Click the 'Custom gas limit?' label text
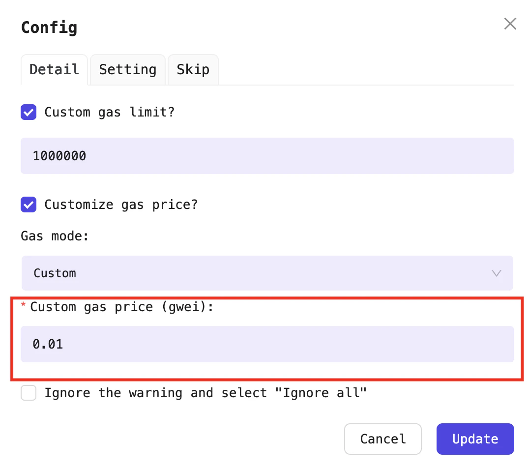Screen dimensions: 528x469 pos(110,112)
